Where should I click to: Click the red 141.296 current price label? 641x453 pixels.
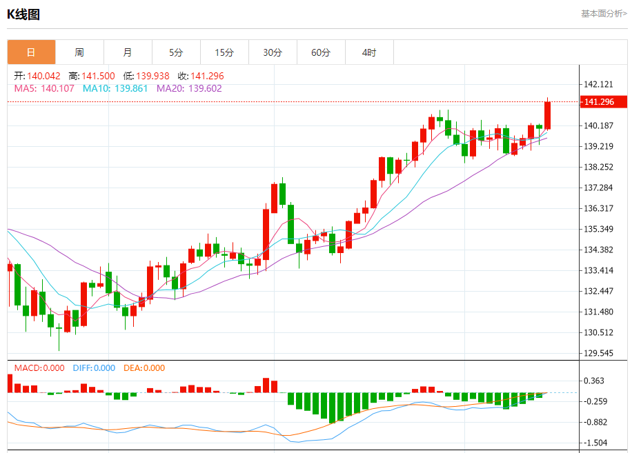pos(603,102)
